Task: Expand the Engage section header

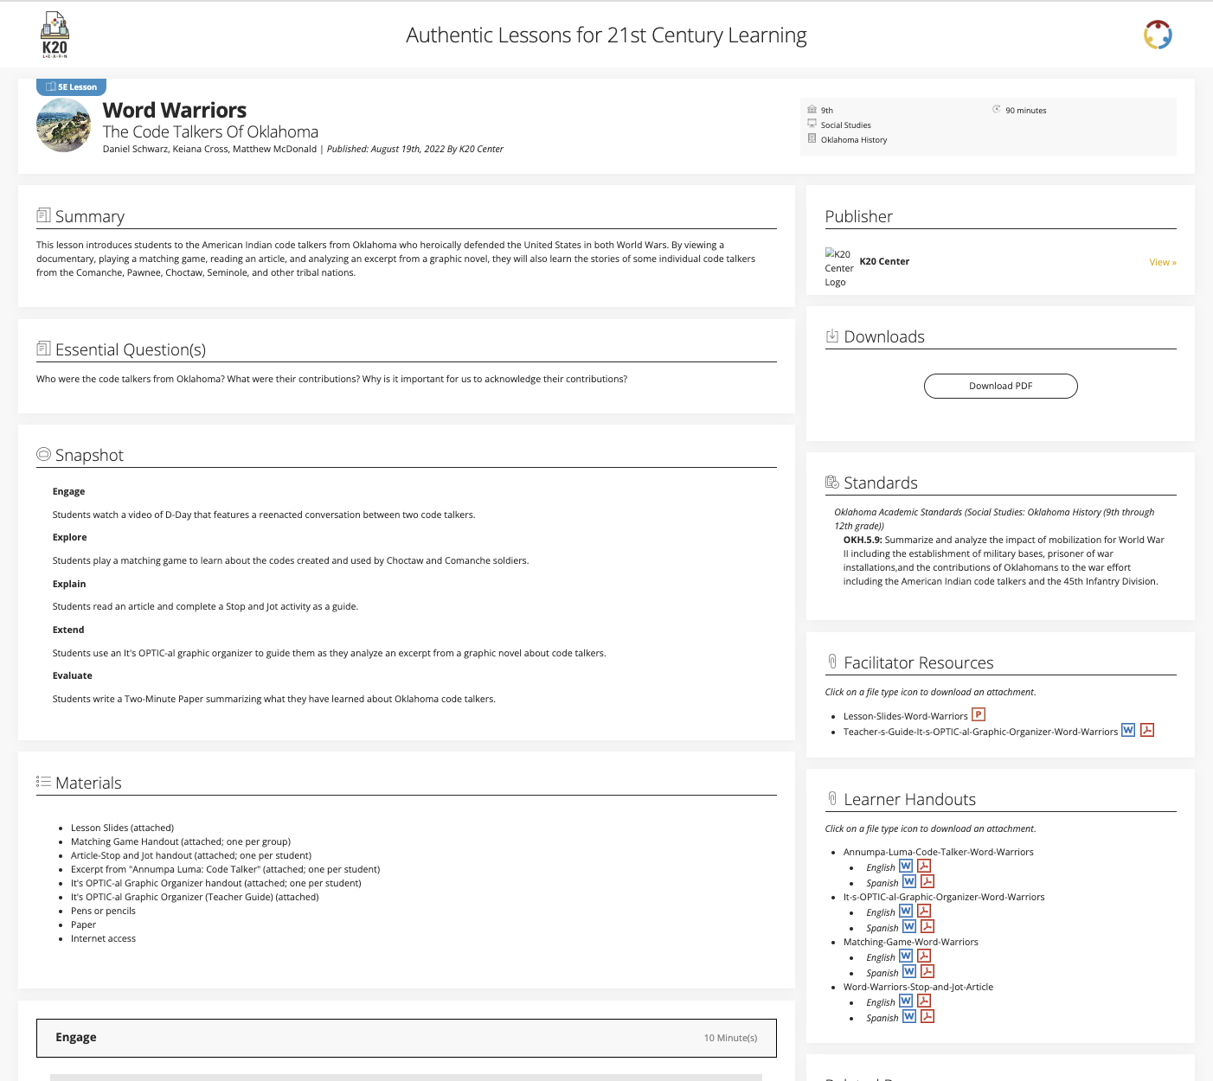Action: pos(406,1038)
